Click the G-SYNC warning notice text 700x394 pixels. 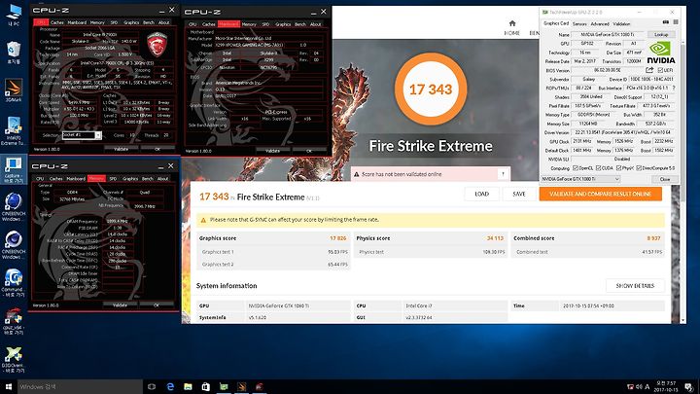coord(295,220)
